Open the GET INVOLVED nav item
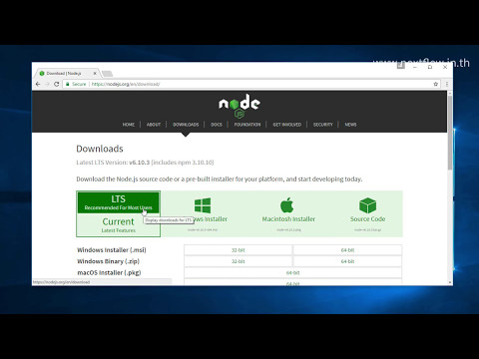Screen dimensions: 479x359 [x=287, y=125]
